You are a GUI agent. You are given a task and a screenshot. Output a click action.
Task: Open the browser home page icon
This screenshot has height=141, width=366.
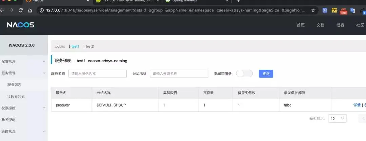[x=30, y=10]
